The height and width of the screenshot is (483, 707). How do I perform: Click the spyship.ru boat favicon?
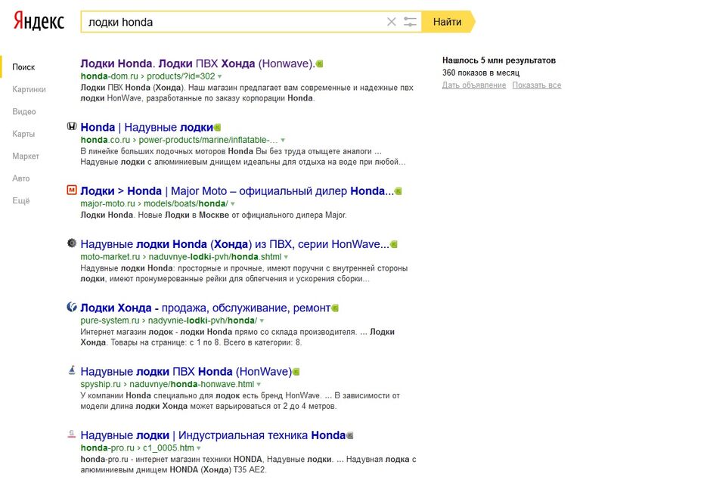72,370
